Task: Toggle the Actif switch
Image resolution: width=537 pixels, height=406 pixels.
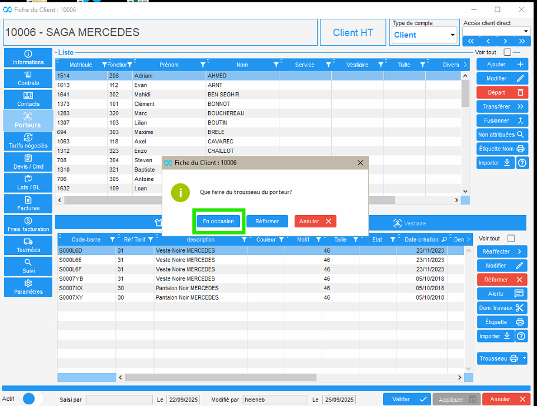Action: point(33,399)
